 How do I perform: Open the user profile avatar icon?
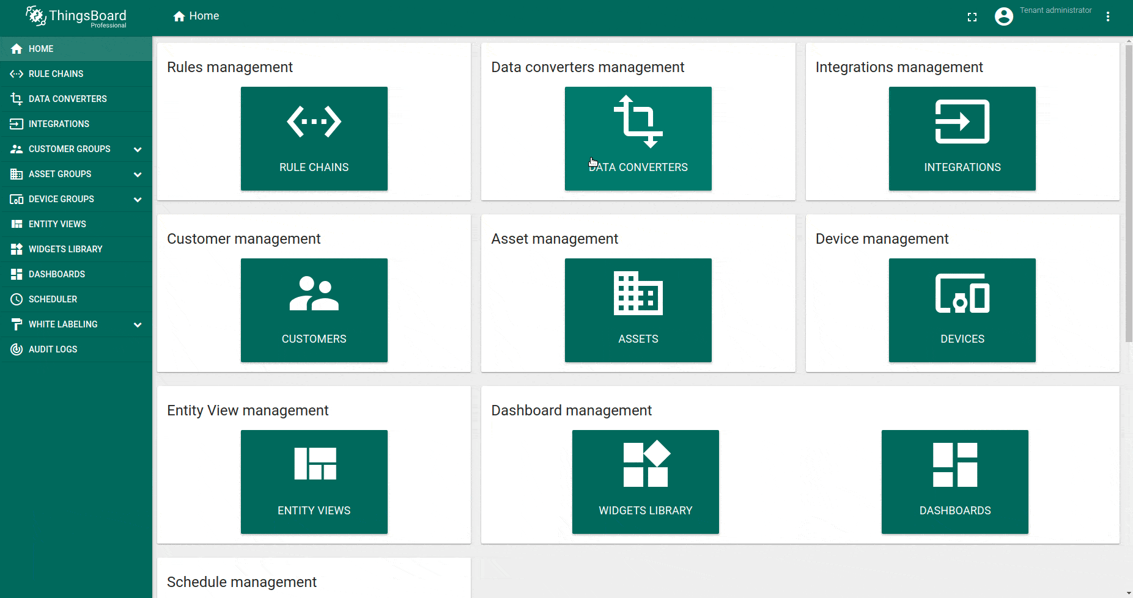pyautogui.click(x=1003, y=16)
